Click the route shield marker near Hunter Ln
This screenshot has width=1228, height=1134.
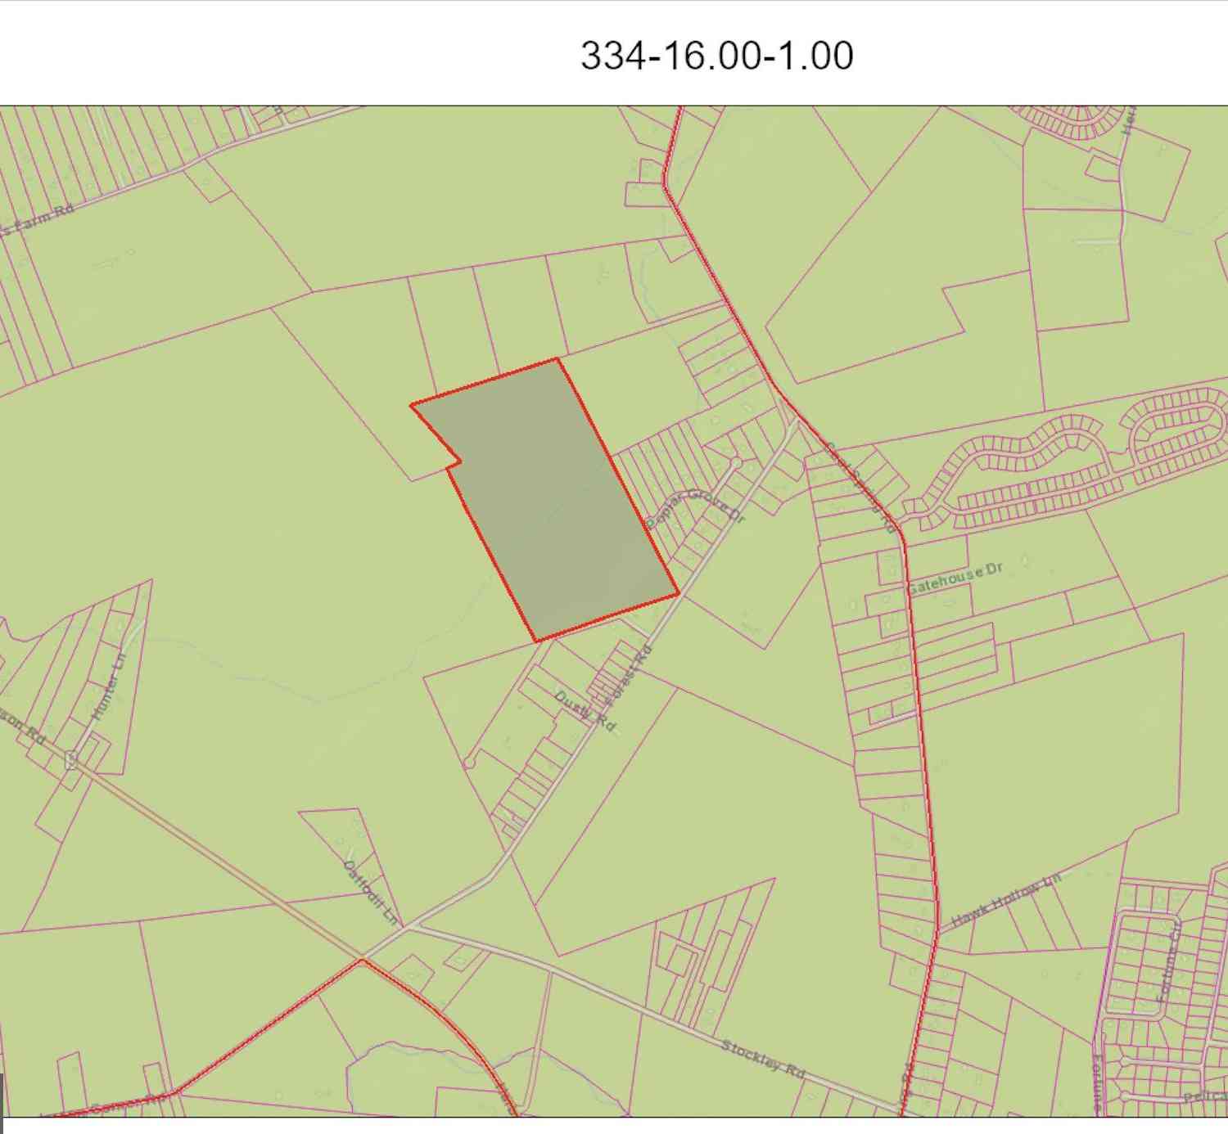[71, 761]
